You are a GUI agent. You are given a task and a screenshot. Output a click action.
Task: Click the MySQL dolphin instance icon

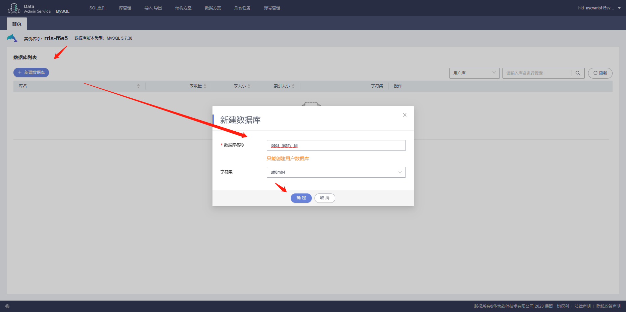(12, 38)
